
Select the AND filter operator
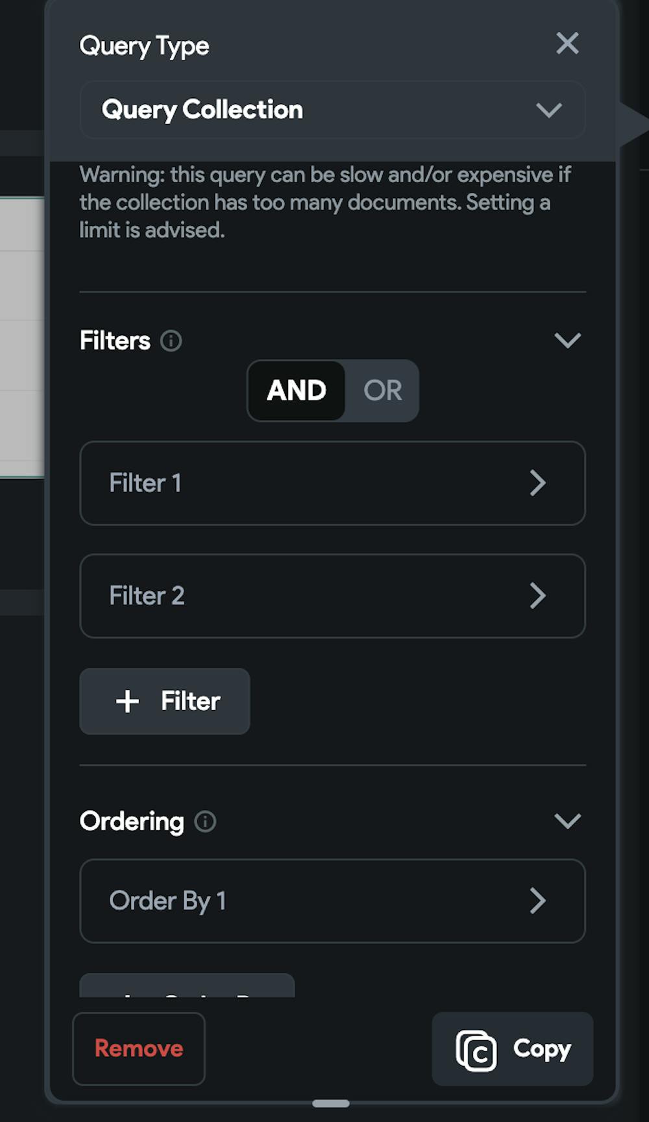pos(297,391)
